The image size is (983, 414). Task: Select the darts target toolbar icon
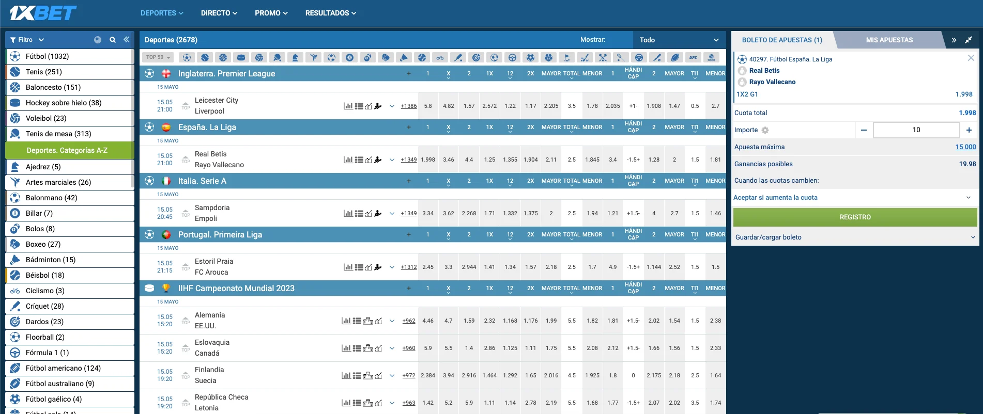[x=476, y=57]
